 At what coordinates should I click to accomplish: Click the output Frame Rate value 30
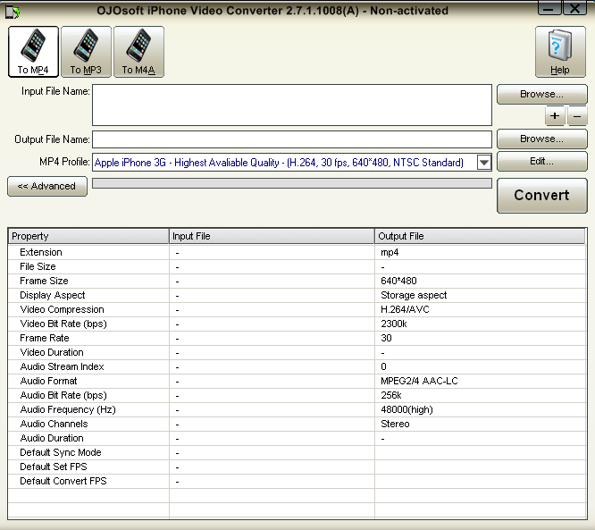[386, 338]
